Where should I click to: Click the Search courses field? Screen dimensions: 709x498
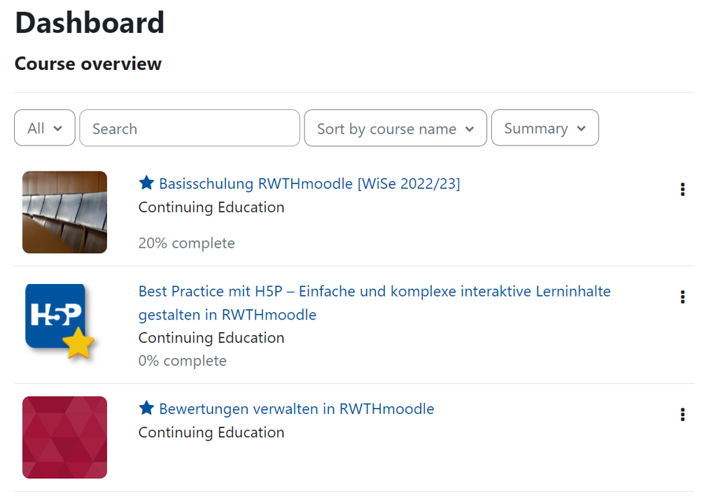pos(189,128)
